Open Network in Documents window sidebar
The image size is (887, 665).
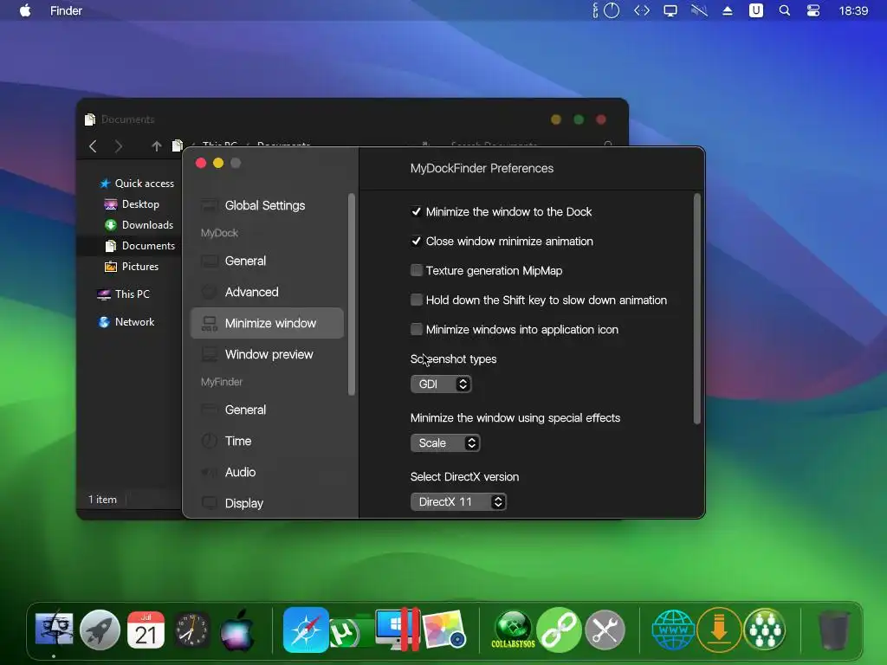(126, 322)
